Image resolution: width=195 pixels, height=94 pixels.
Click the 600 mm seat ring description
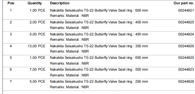click(99, 10)
